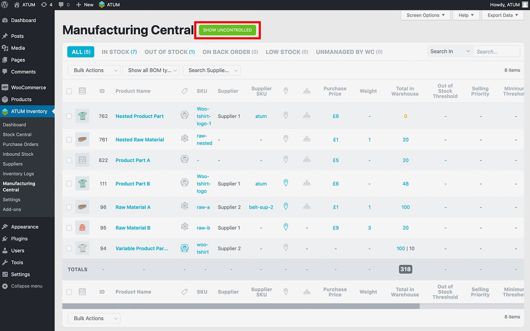Click the product type icon for Nested Raw Material
The width and height of the screenshot is (530, 331).
click(x=184, y=139)
